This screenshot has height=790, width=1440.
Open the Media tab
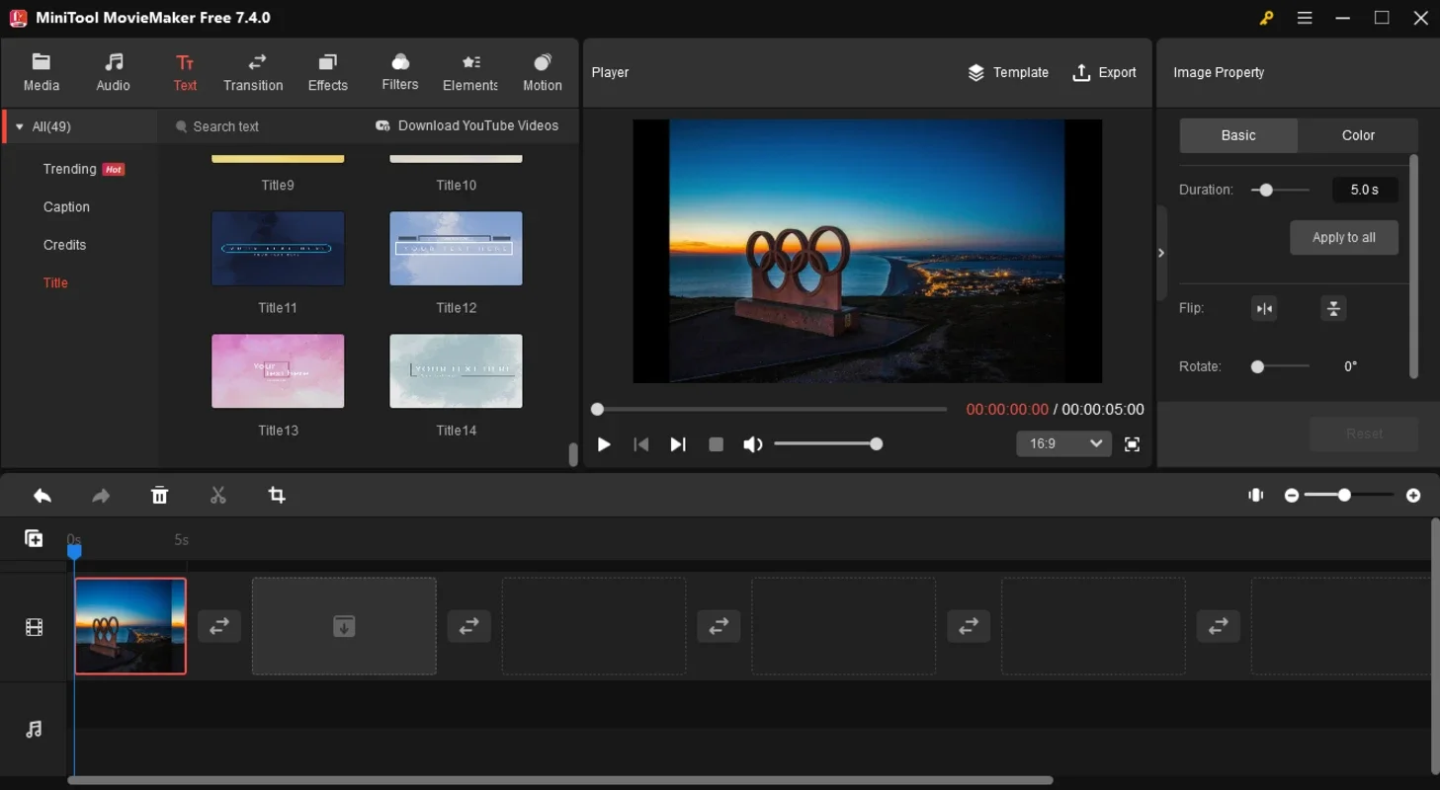pos(42,73)
